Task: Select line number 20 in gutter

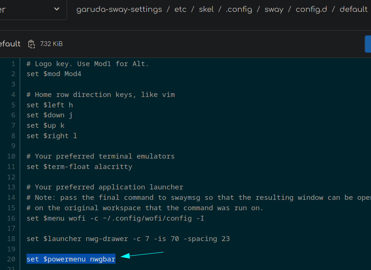Action: tap(11, 259)
